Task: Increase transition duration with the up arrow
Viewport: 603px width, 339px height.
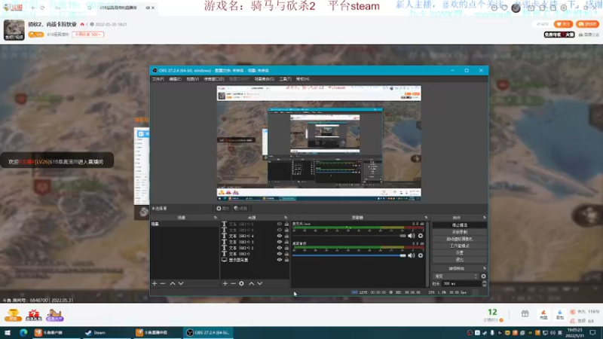Action: point(484,282)
